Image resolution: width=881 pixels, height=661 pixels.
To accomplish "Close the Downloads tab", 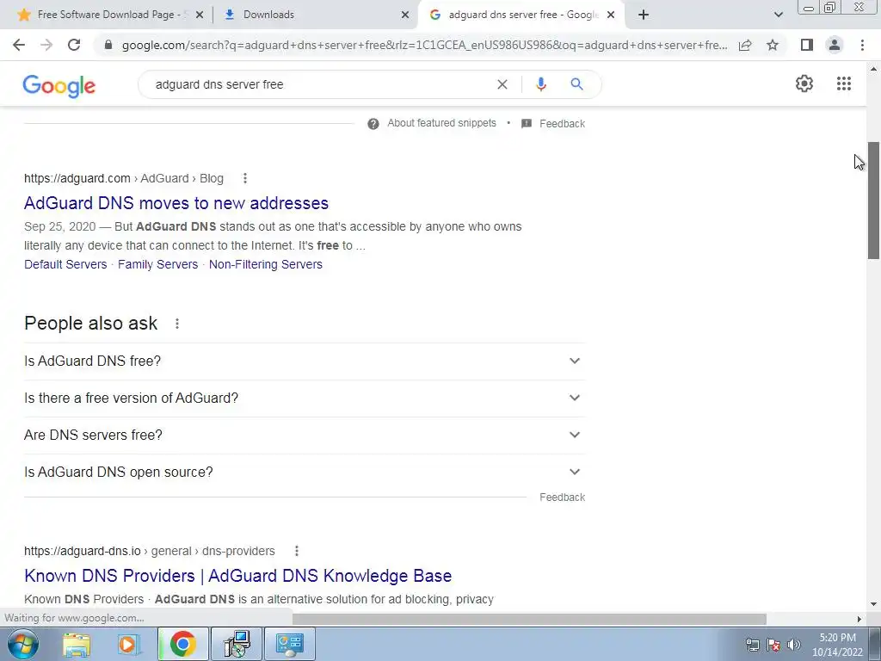I will click(x=405, y=15).
